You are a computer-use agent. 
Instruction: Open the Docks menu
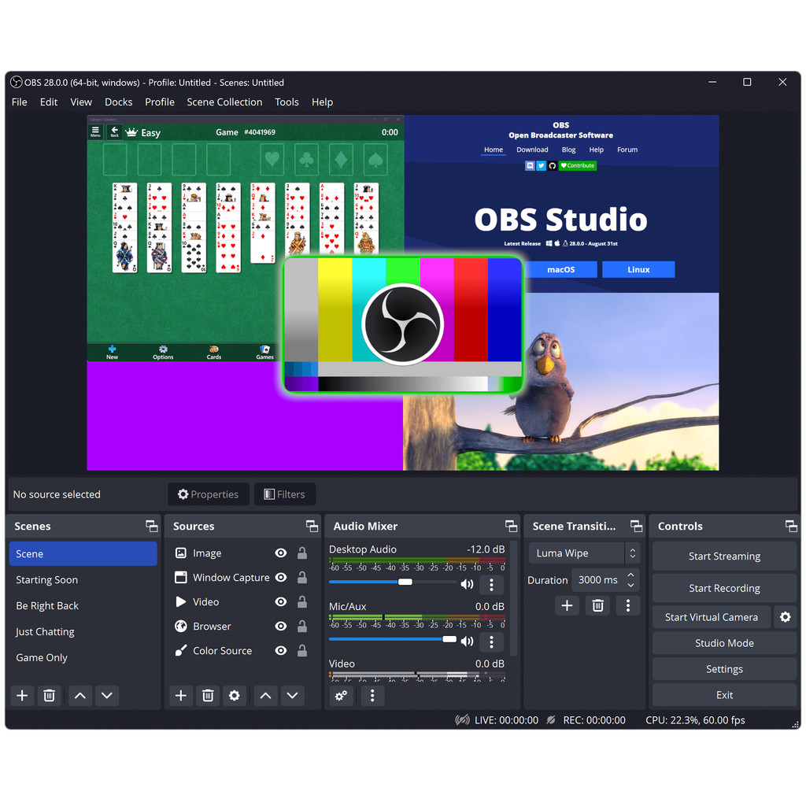pos(119,102)
